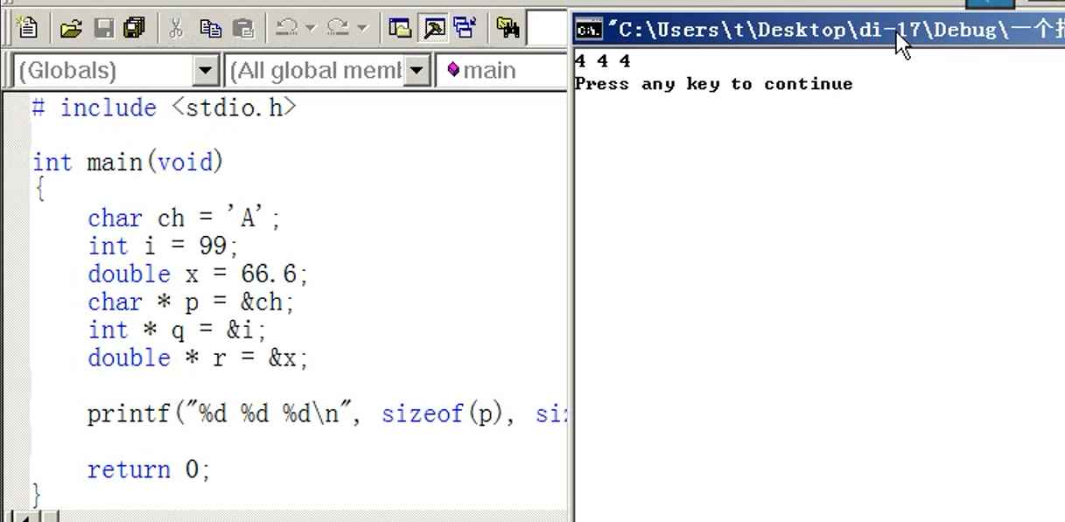Screen dimensions: 1065x522
Task: Click the "char ch = 'A';" line
Action: pos(184,218)
